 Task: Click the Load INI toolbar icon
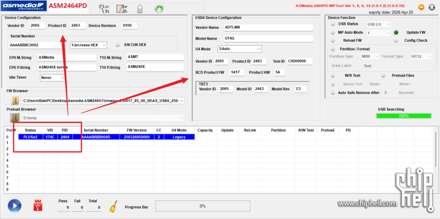point(105,9)
